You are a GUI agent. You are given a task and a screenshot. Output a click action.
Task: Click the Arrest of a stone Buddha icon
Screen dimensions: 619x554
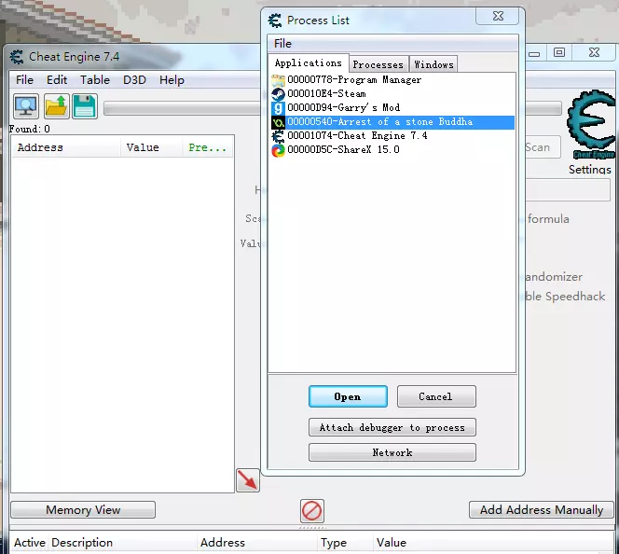(x=278, y=122)
